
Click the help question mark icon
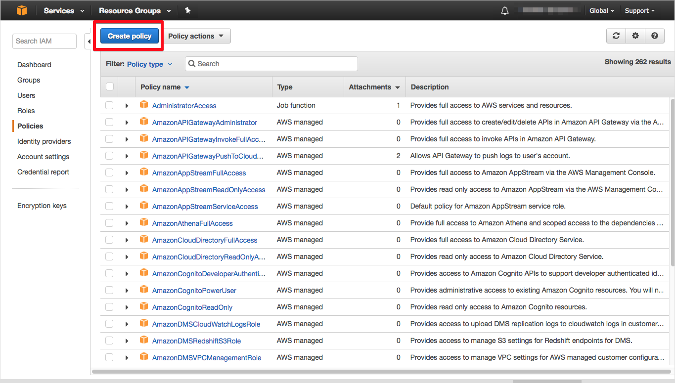(x=654, y=36)
